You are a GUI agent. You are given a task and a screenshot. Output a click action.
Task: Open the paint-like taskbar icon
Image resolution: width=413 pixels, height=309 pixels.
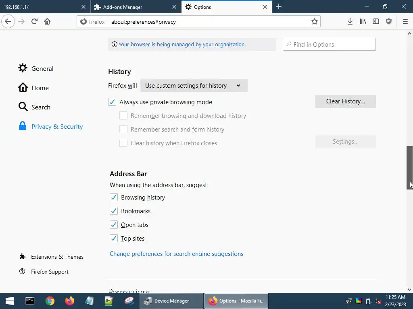pyautogui.click(x=129, y=301)
